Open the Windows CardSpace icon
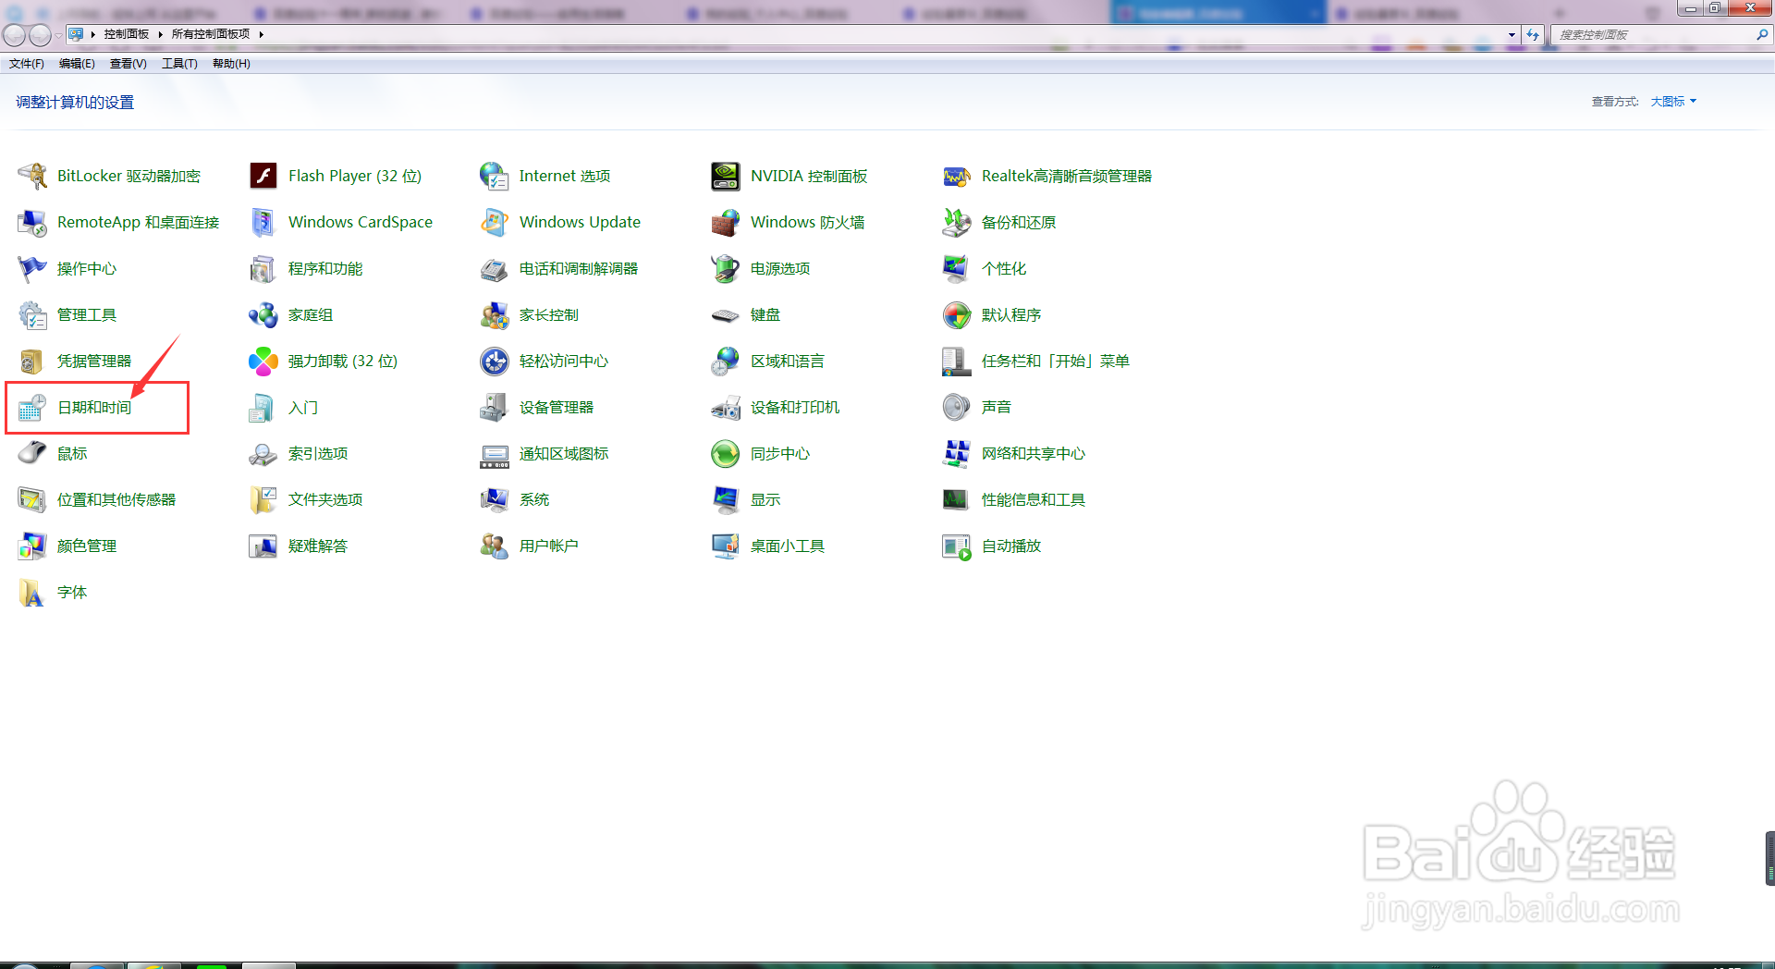 click(x=263, y=222)
